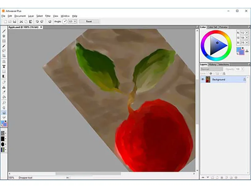Viewport: 251px width, 188px height.
Task: Open the Filter menu
Action: [48, 16]
